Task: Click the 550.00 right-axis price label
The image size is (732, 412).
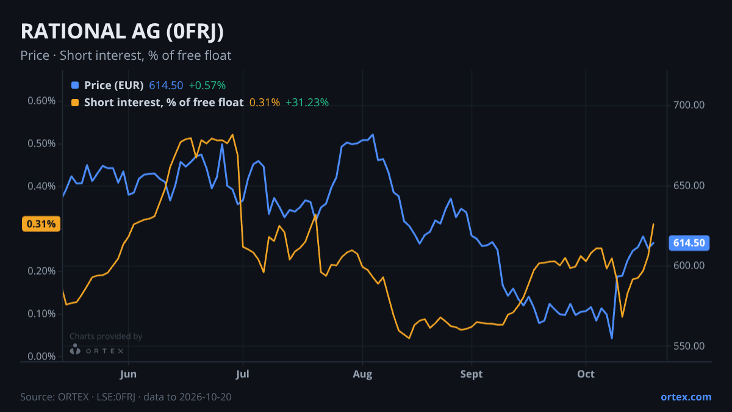Action: point(689,346)
